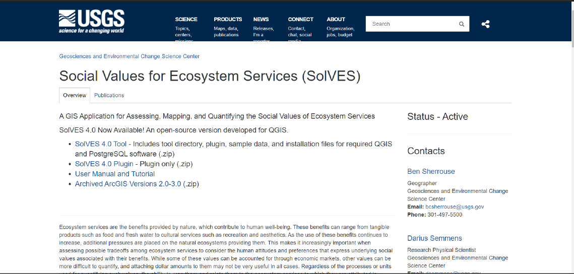574x274 pixels.
Task: Expand the Connect navigation menu
Action: 300,19
